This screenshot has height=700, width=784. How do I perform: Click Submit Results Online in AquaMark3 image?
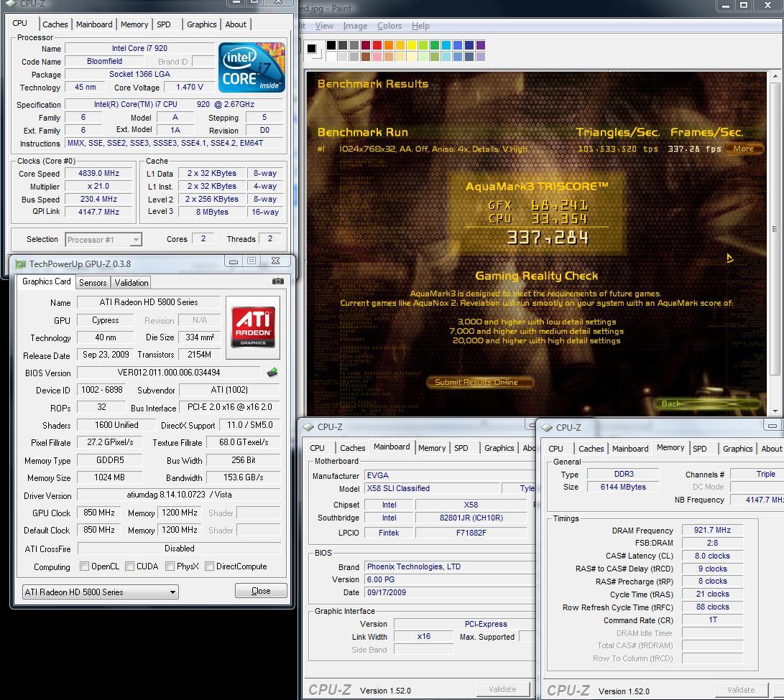click(479, 382)
